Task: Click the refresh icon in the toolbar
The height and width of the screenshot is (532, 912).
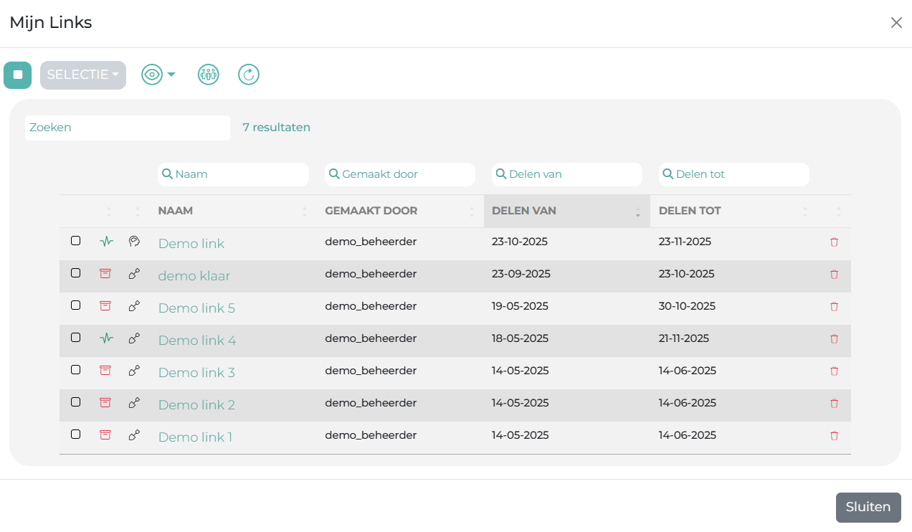Action: click(x=249, y=75)
